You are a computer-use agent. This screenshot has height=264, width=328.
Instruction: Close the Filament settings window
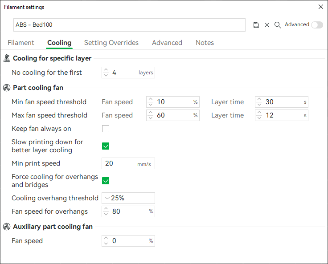click(x=320, y=7)
